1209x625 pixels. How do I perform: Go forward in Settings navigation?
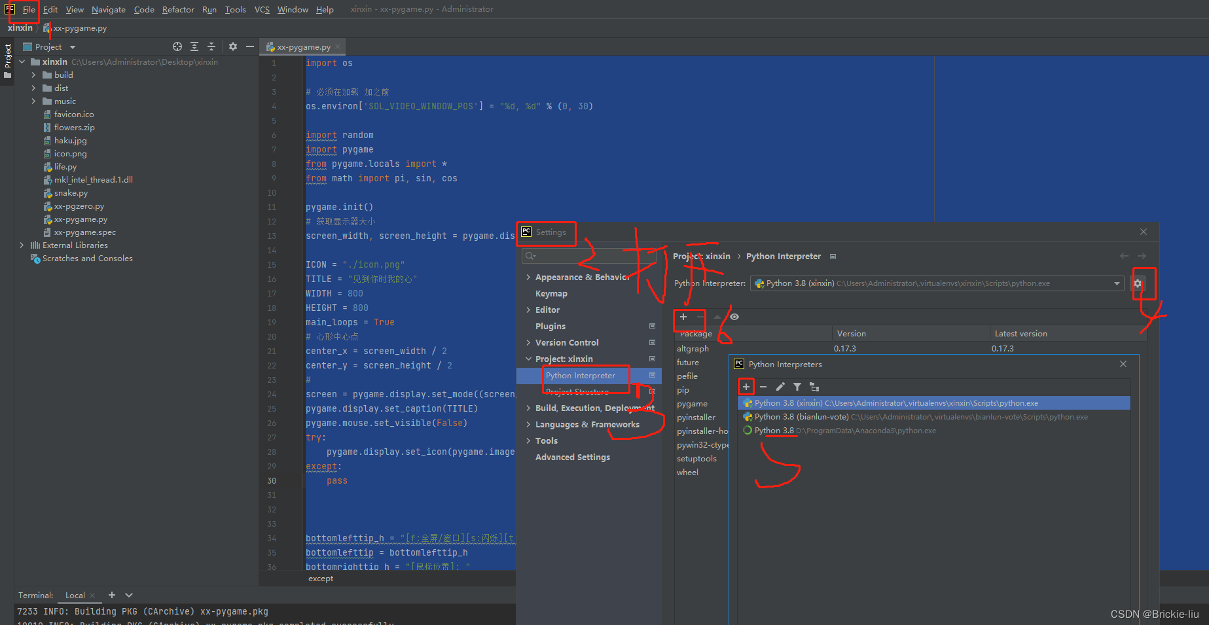(x=1142, y=256)
